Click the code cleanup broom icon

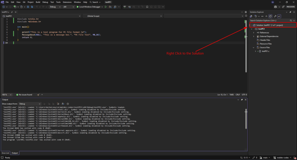click(38, 94)
